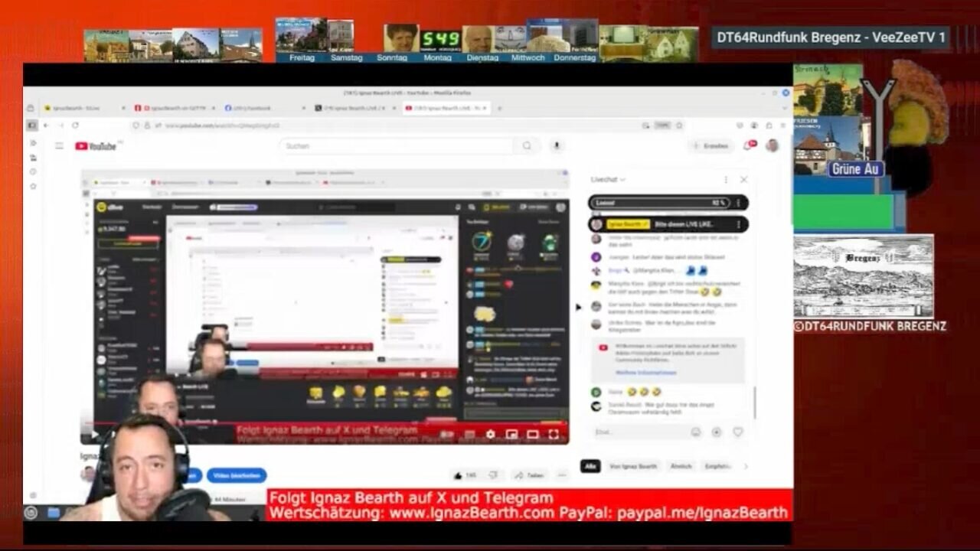Bookmark page with star icon in address bar
This screenshot has width=980, height=551.
pyautogui.click(x=679, y=126)
